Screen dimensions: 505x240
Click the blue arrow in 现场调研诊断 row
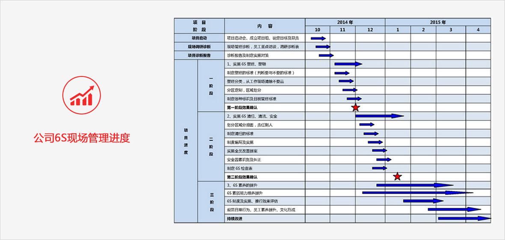pos(322,47)
